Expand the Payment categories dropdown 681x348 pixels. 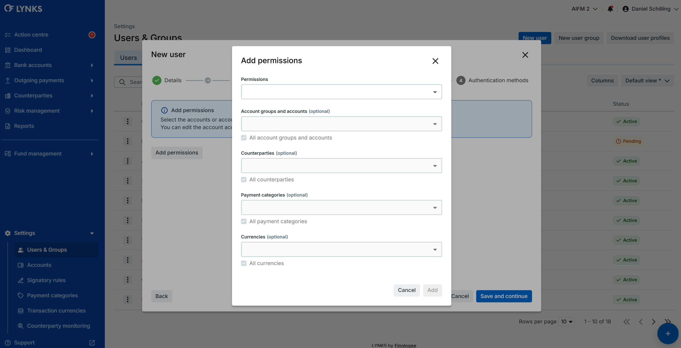click(341, 208)
